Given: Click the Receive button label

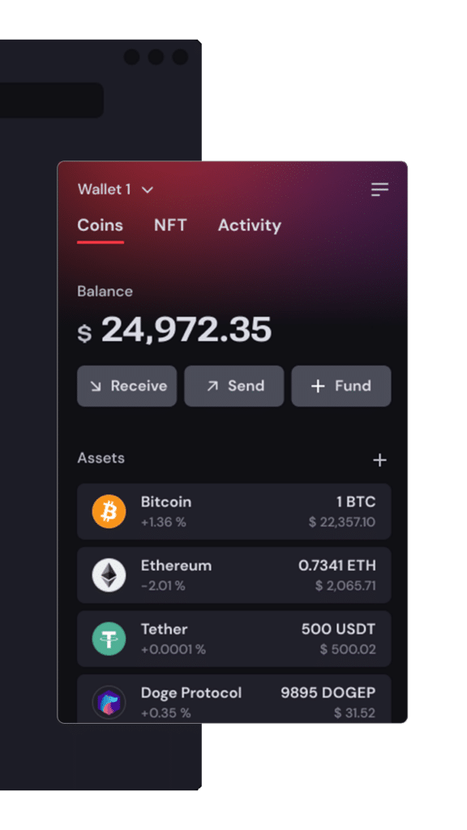Looking at the screenshot, I should tap(139, 386).
